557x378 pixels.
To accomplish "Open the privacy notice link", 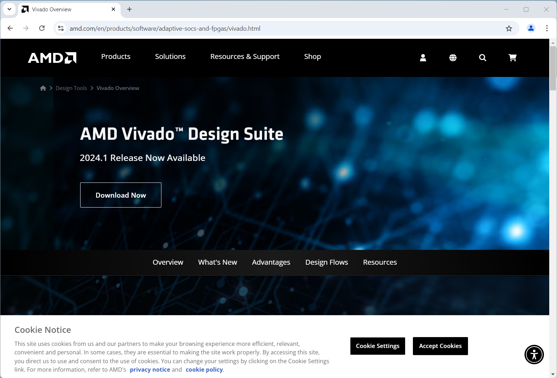I will tap(150, 370).
